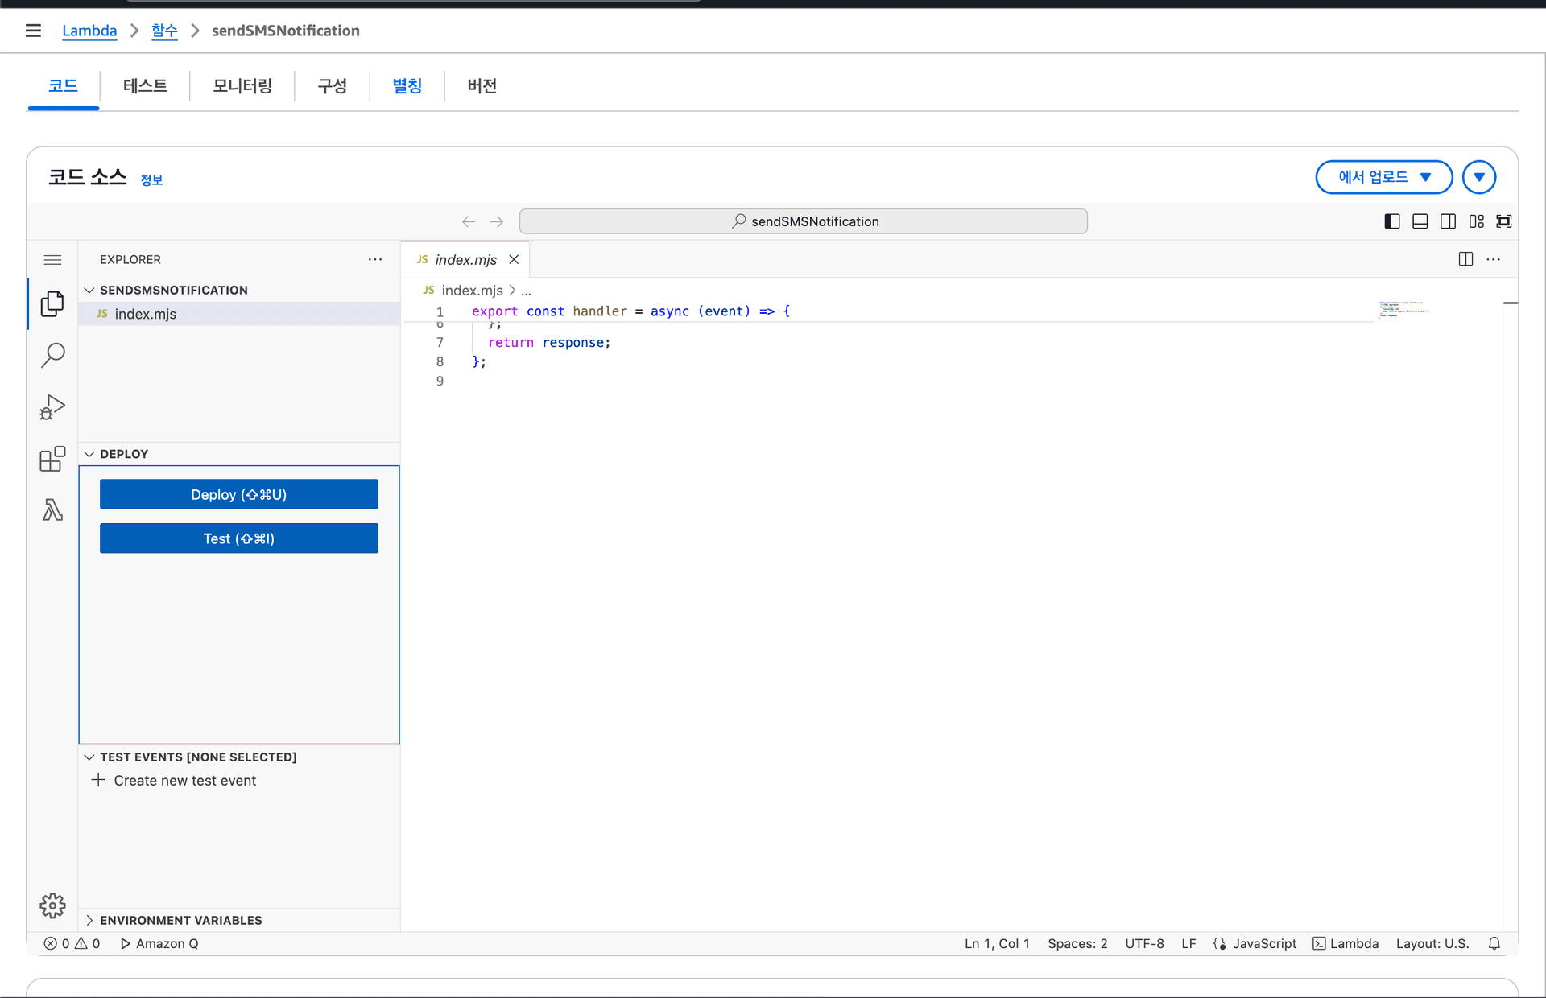Toggle primary side bar layout icon
The image size is (1546, 998).
1392,221
